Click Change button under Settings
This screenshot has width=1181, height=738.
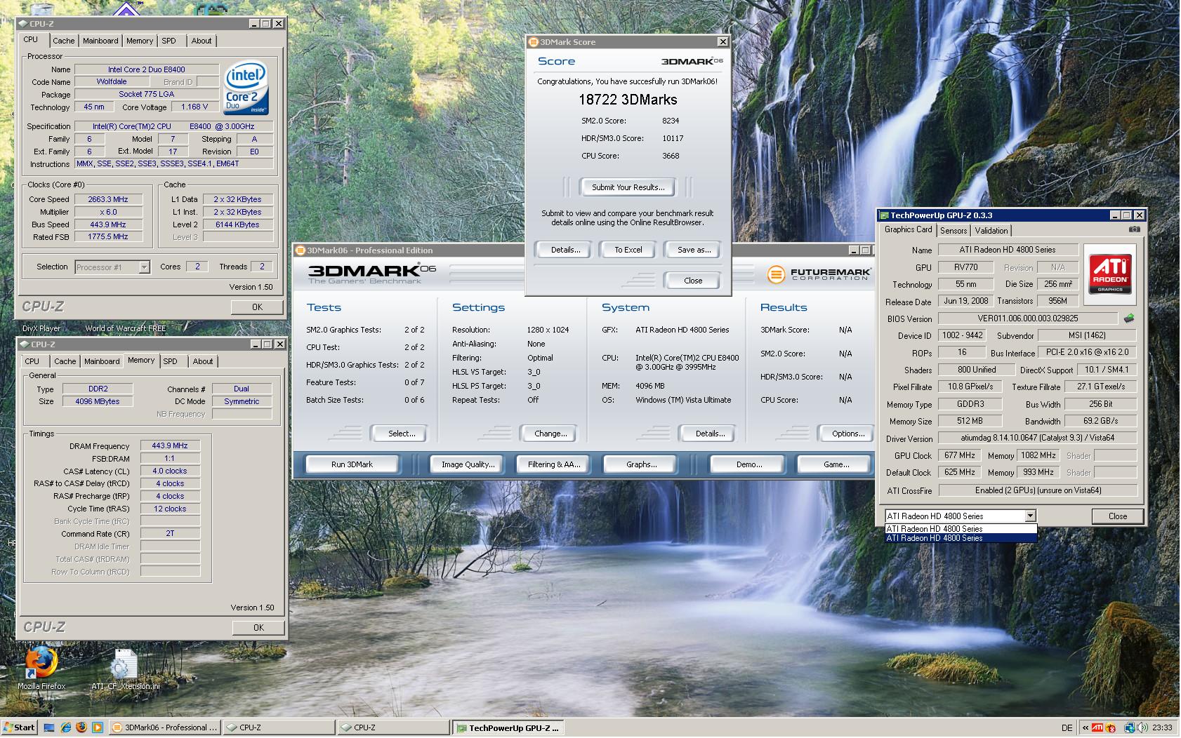coord(550,434)
